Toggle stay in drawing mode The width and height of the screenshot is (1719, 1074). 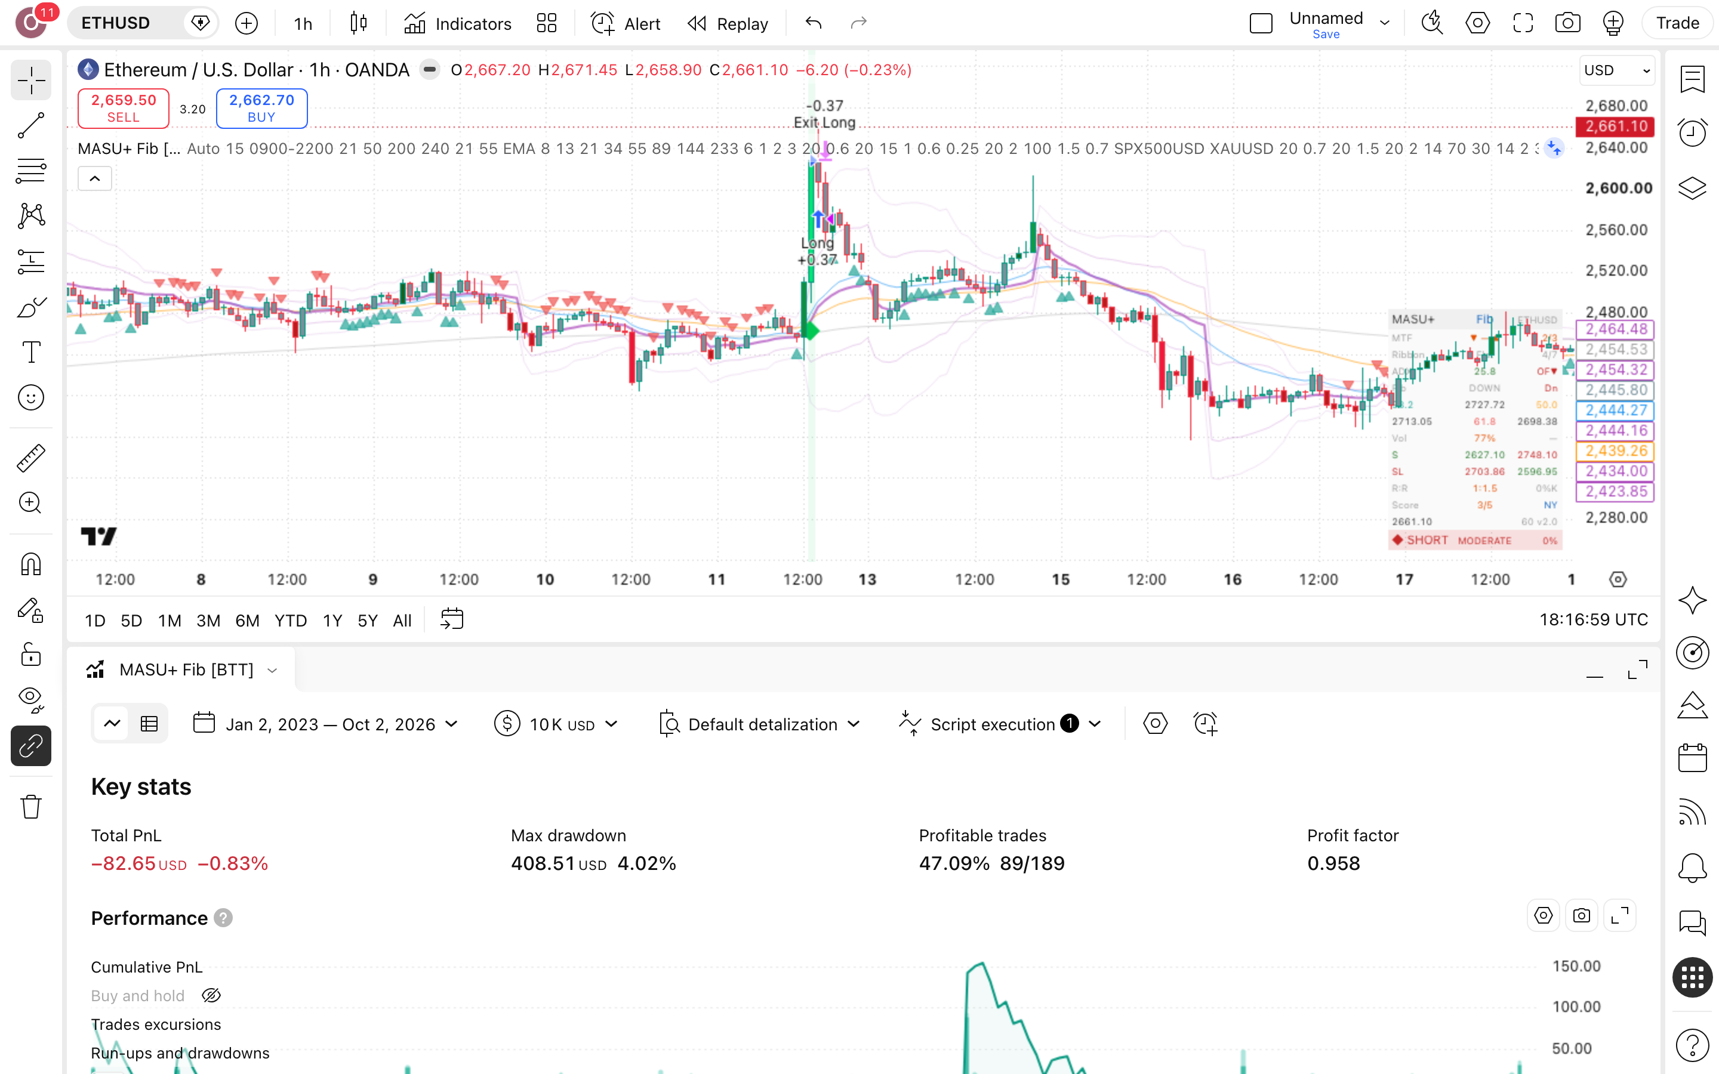[31, 610]
